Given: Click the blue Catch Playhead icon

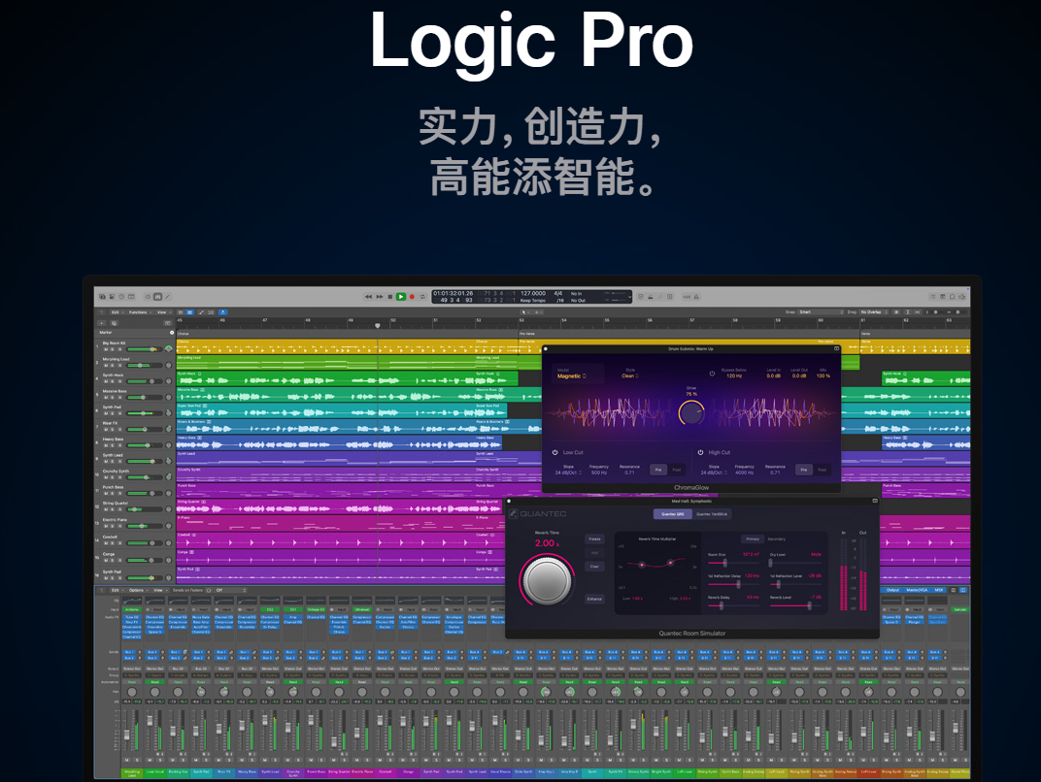Looking at the screenshot, I should pyautogui.click(x=223, y=311).
